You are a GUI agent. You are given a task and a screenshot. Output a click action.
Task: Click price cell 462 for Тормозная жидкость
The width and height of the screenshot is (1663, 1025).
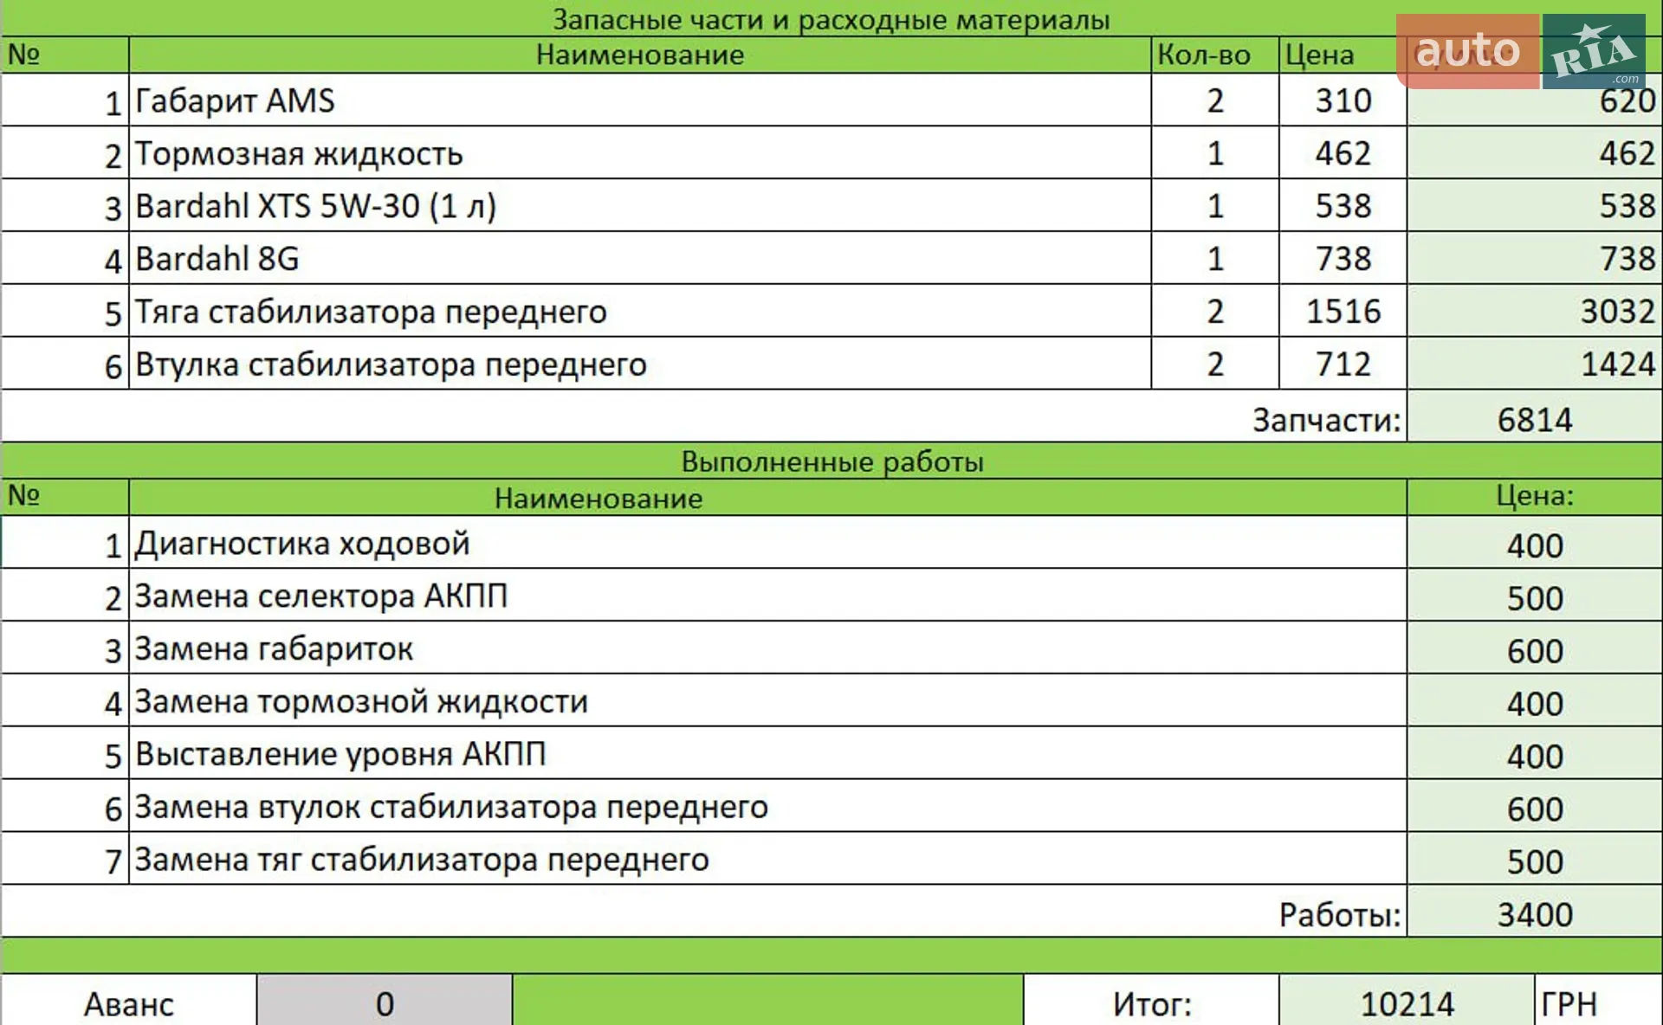(1343, 153)
